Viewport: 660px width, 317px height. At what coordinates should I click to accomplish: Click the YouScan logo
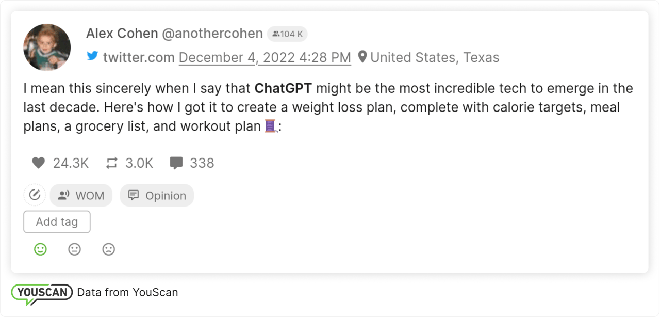[x=41, y=293]
